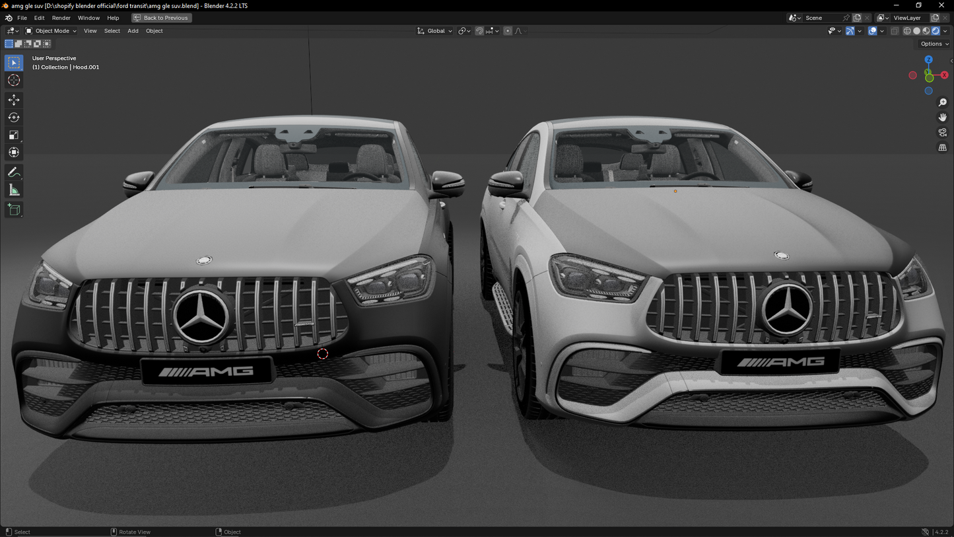Open the transform orientation Global dropdown
Viewport: 954px width, 537px height.
click(x=434, y=30)
